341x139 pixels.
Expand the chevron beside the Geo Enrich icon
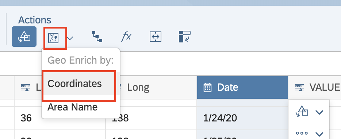(70, 38)
